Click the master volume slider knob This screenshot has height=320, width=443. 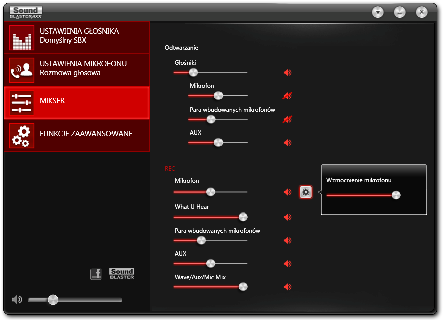(x=53, y=300)
